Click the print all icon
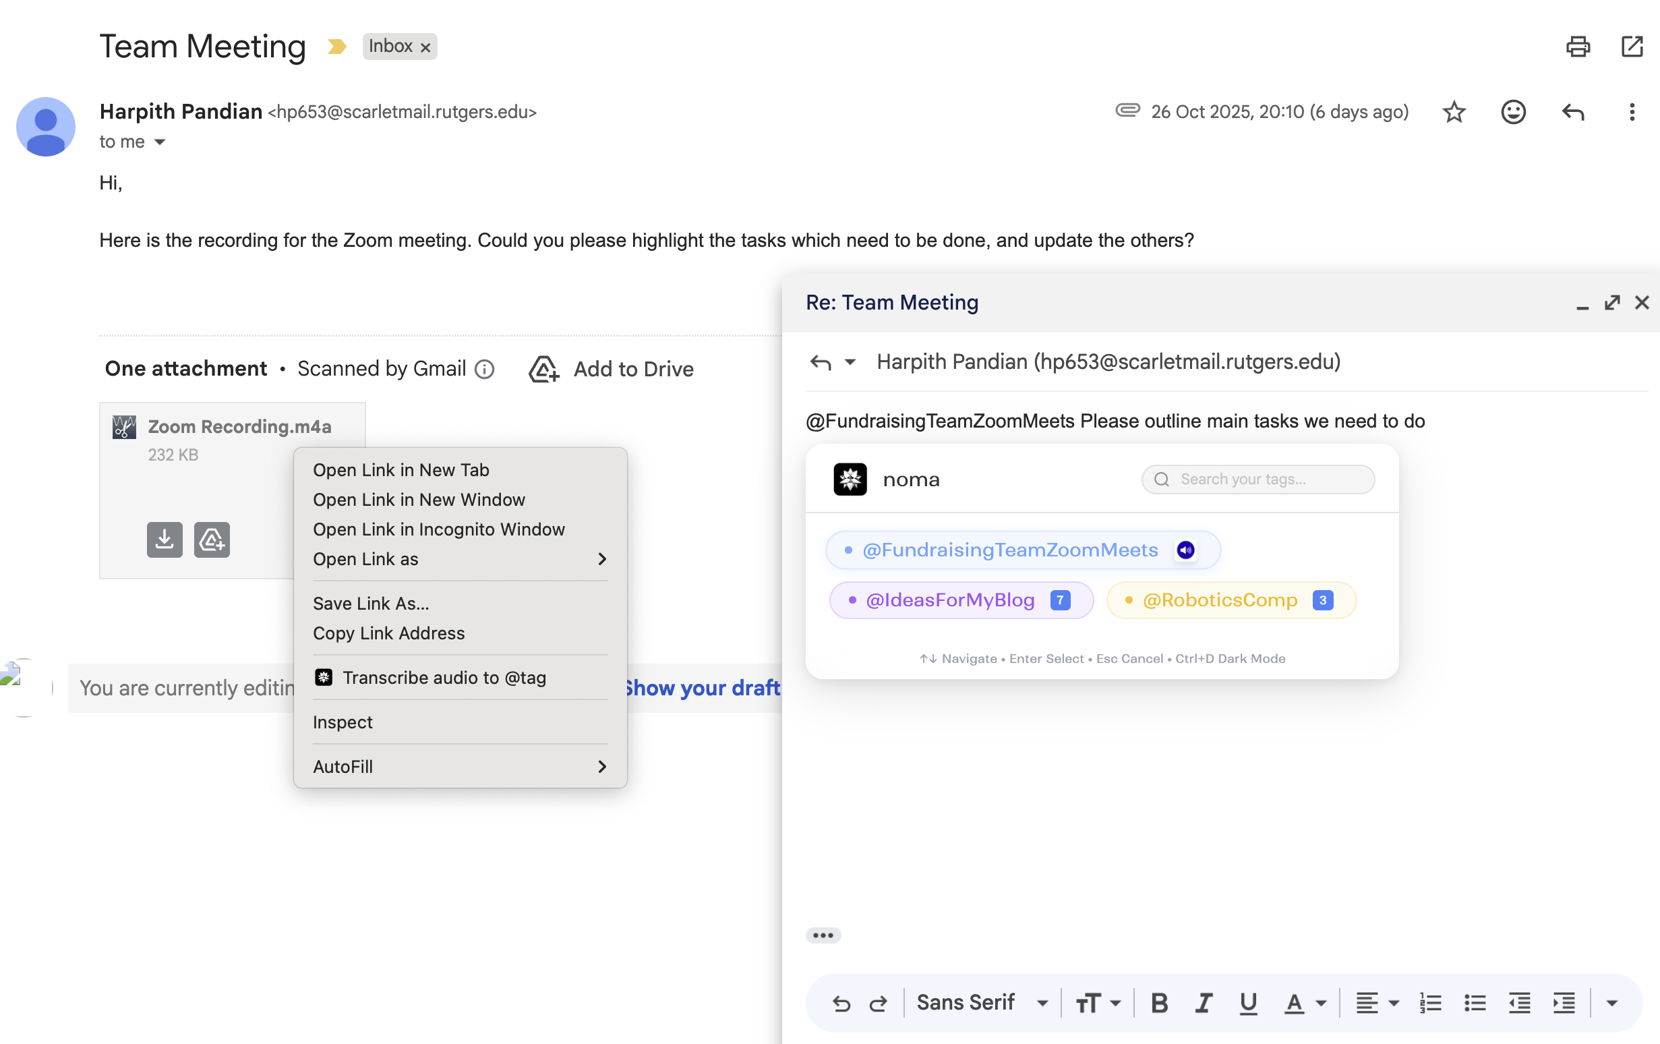1660x1044 pixels. click(x=1577, y=47)
